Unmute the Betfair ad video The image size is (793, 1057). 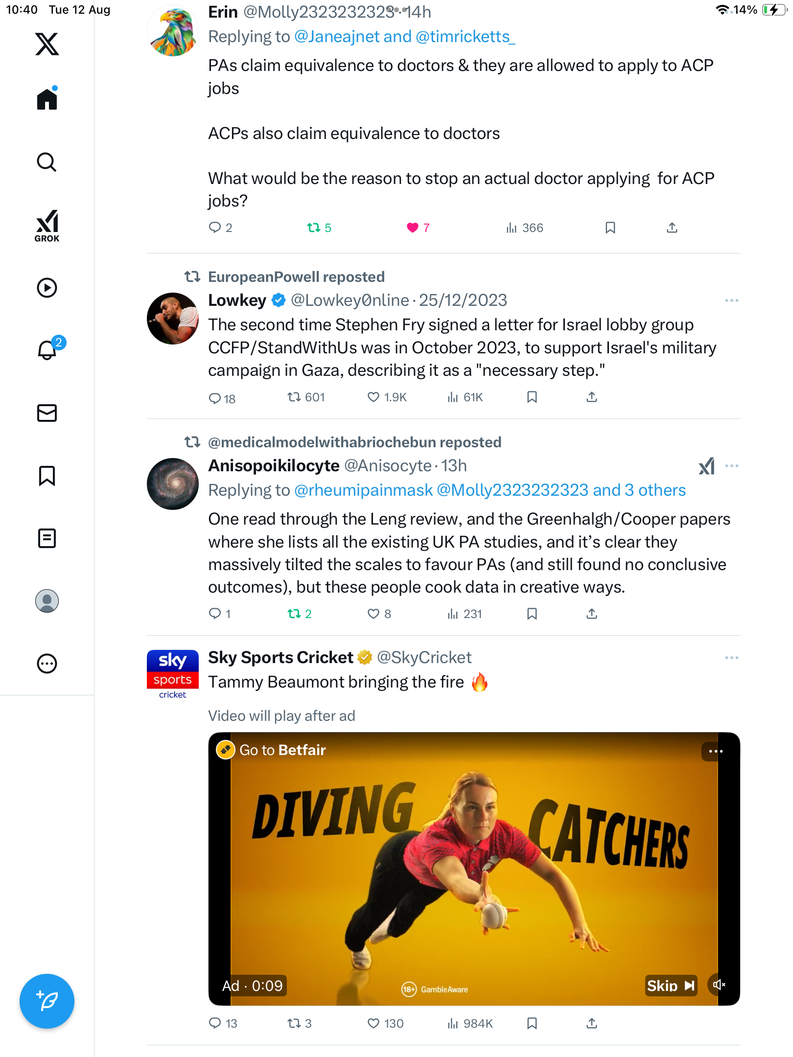click(719, 985)
